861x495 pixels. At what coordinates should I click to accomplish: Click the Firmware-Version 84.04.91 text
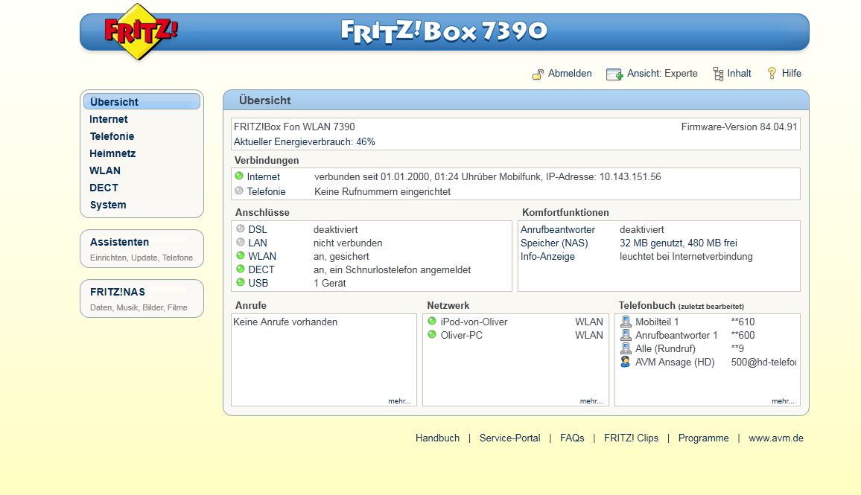[x=739, y=127]
